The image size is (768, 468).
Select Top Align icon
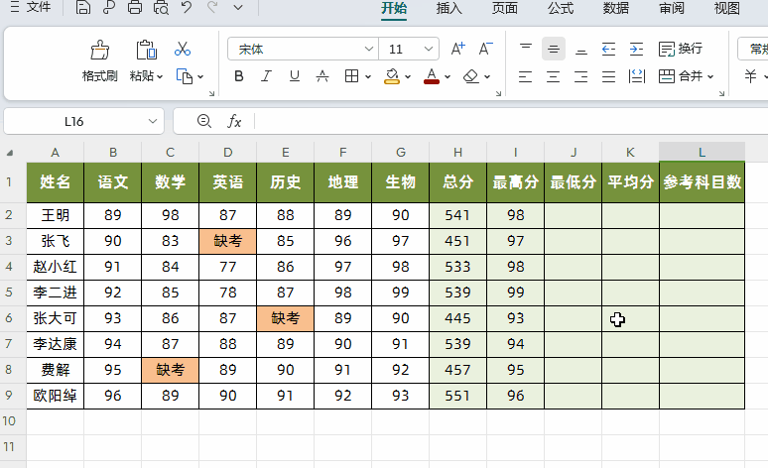pyautogui.click(x=526, y=49)
